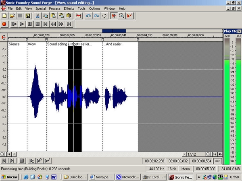The height and width of the screenshot is (181, 242).
Task: Undo the last edit
Action: [88, 16]
